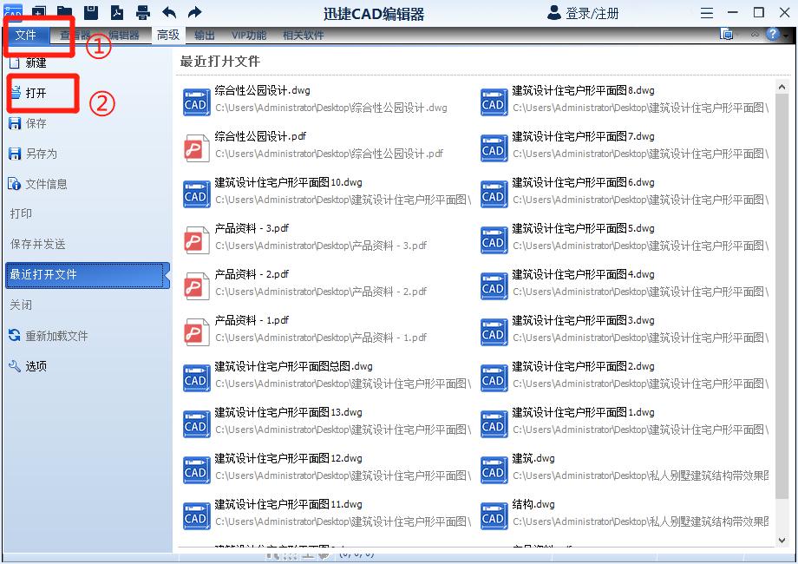Click the PDF export icon in top toolbar
The image size is (798, 564).
click(118, 11)
